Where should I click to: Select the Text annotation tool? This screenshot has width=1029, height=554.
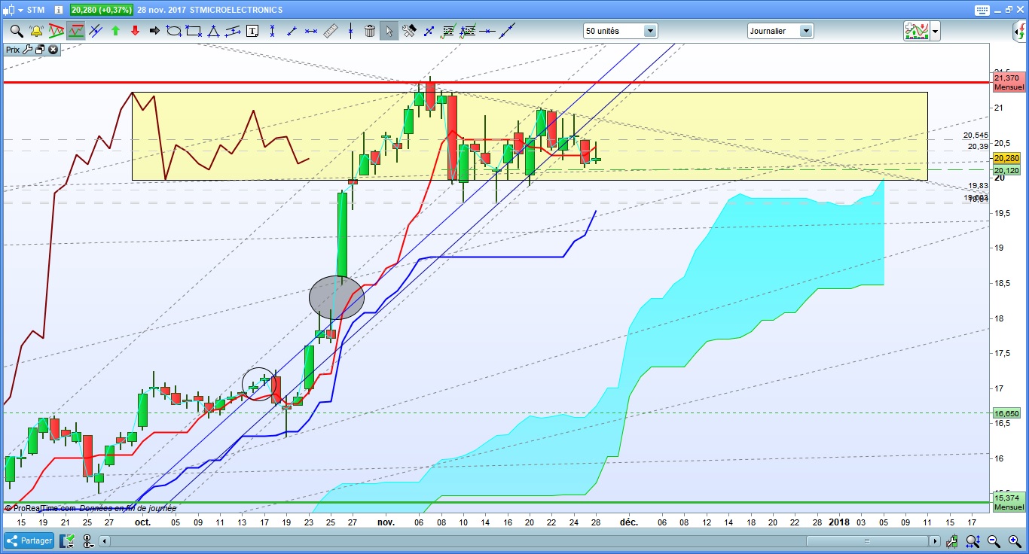click(x=252, y=31)
